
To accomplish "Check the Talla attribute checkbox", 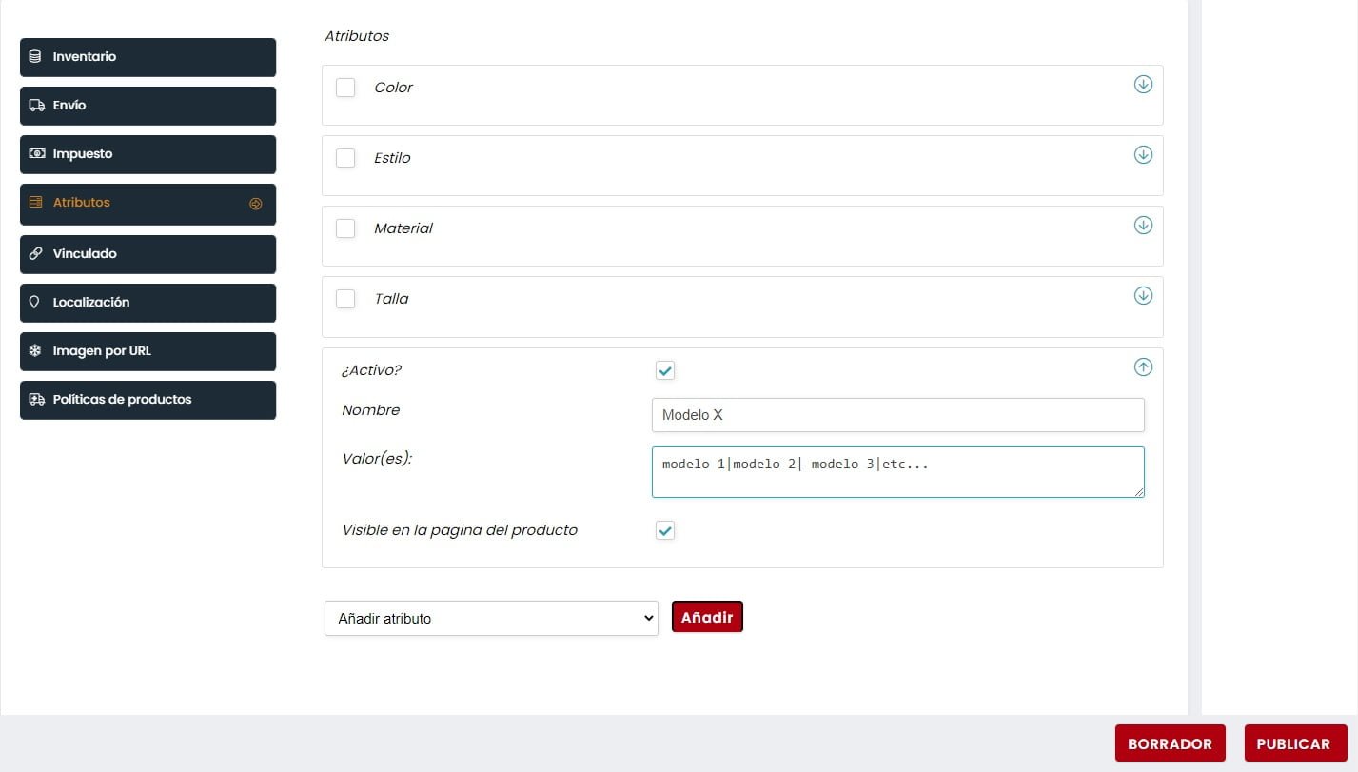I will (x=345, y=299).
